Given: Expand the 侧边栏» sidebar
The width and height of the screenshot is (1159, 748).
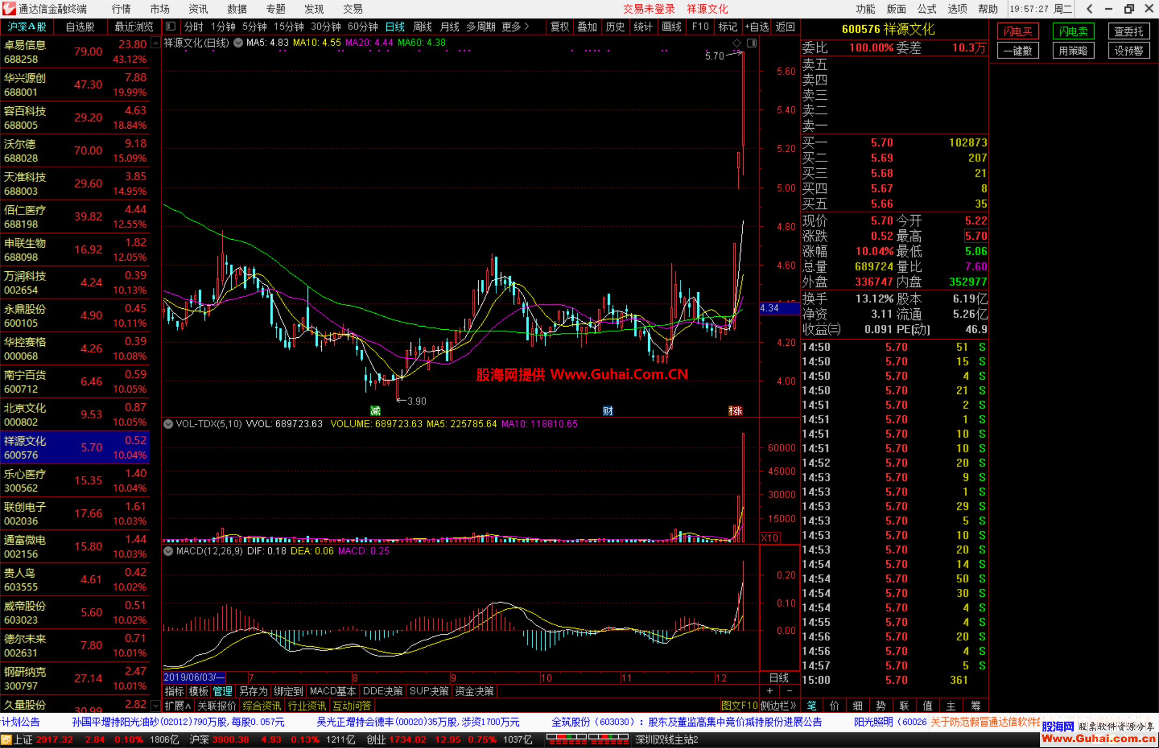Looking at the screenshot, I should pos(778,706).
